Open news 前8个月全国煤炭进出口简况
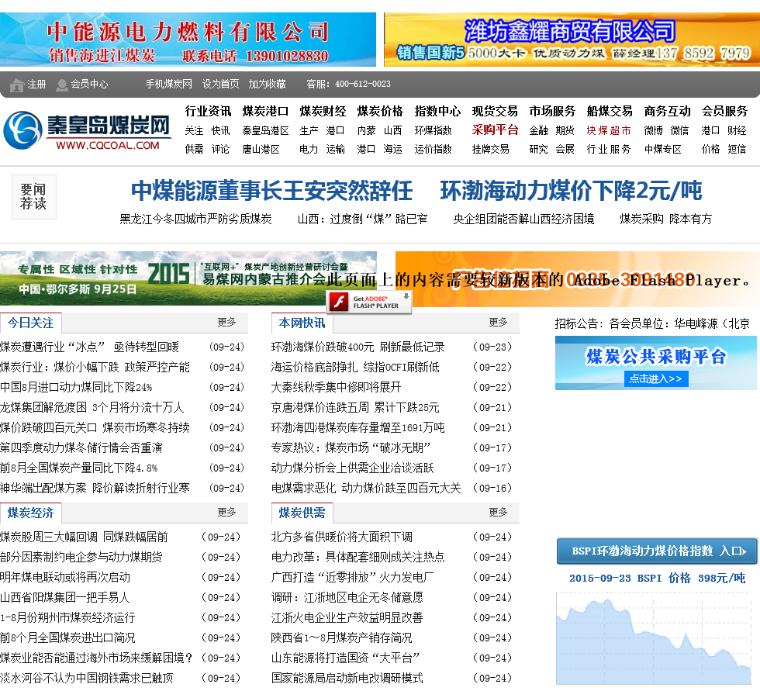The image size is (760, 691). click(67, 638)
